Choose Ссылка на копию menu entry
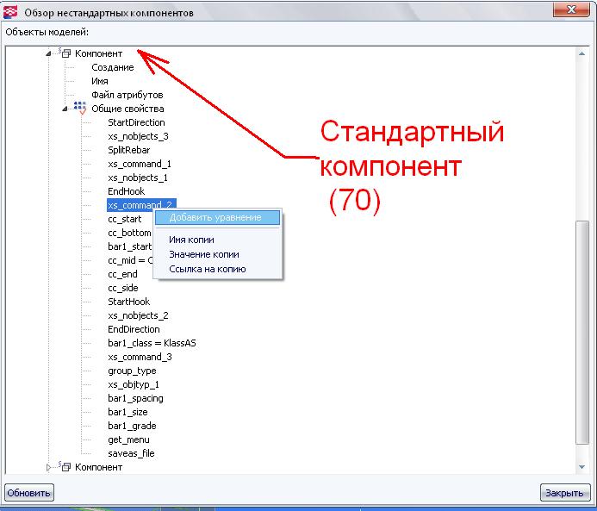 tap(207, 269)
